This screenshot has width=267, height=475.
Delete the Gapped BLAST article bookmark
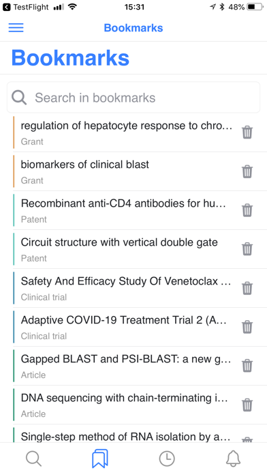click(x=247, y=366)
